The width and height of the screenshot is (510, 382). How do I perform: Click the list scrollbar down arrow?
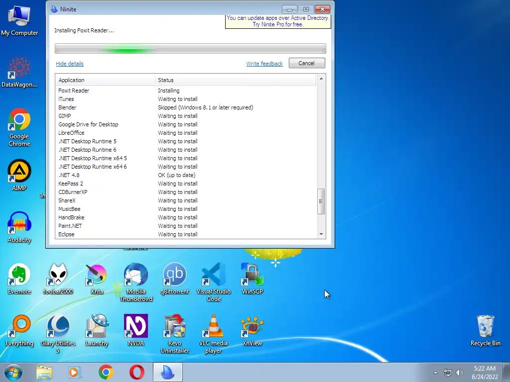pyautogui.click(x=321, y=234)
